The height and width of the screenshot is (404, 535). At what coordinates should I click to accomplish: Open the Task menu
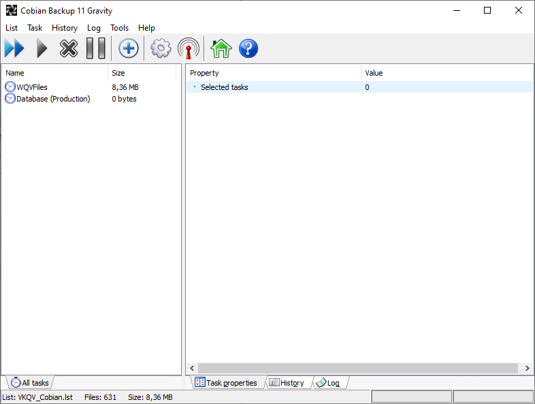(x=35, y=28)
